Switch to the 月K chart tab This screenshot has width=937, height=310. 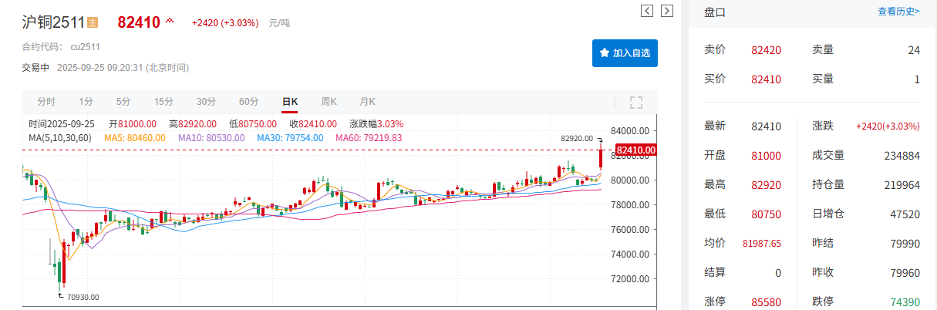tap(367, 102)
